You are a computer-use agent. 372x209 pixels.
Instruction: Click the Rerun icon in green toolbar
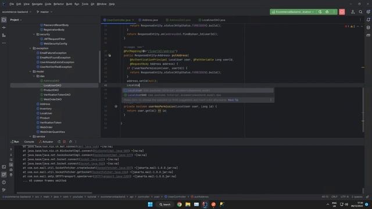pyautogui.click(x=320, y=12)
